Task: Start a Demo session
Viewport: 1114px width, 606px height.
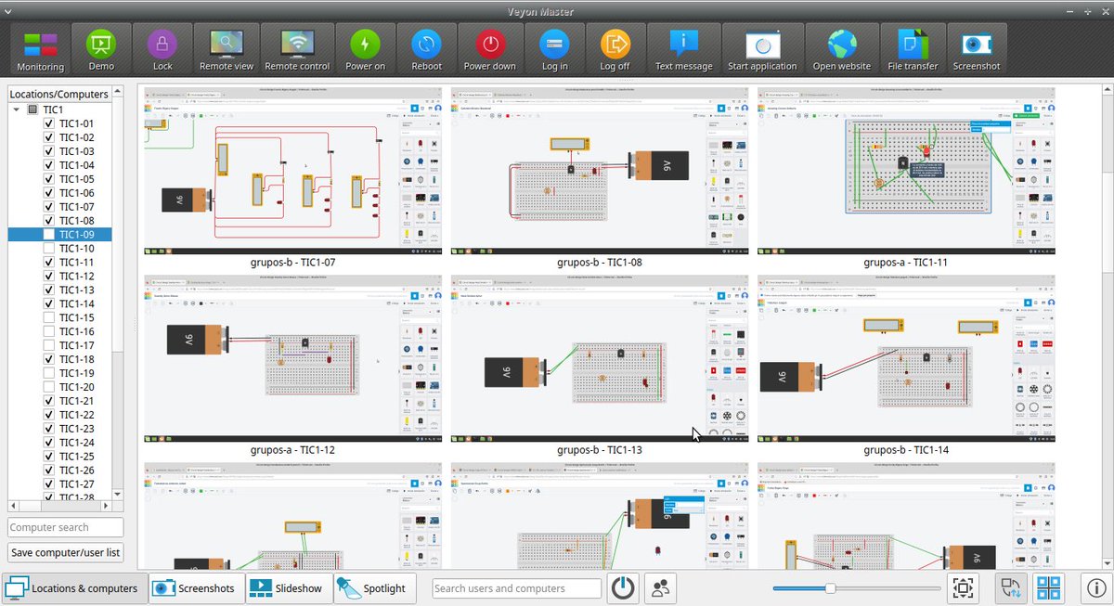Action: tap(100, 48)
